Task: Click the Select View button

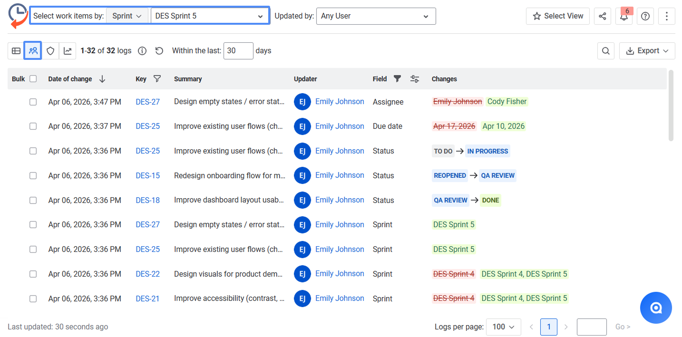Action: pos(557,16)
